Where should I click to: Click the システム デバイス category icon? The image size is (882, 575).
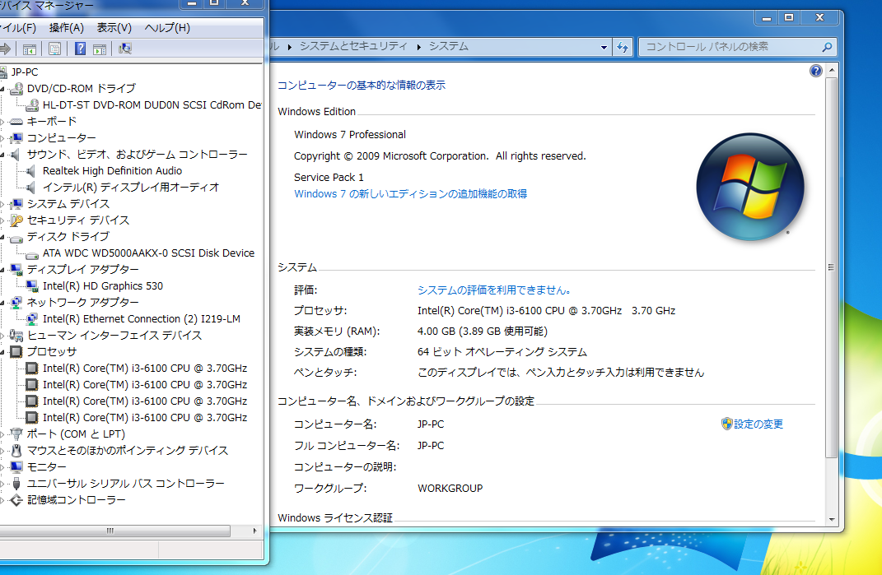click(16, 204)
